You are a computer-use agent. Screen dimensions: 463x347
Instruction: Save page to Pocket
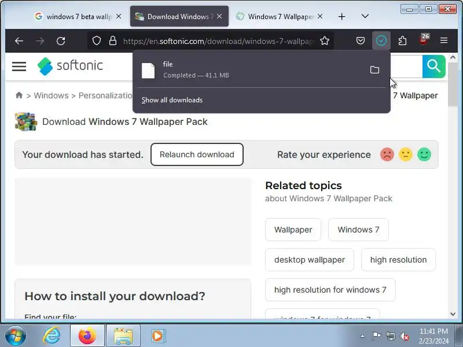click(x=360, y=40)
